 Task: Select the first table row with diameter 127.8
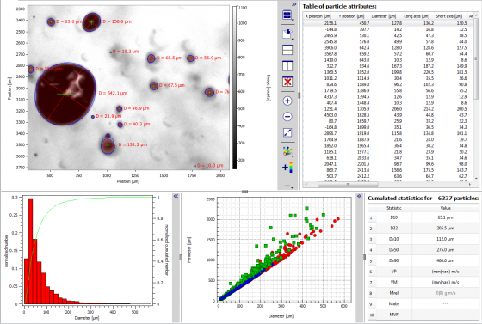(389, 23)
